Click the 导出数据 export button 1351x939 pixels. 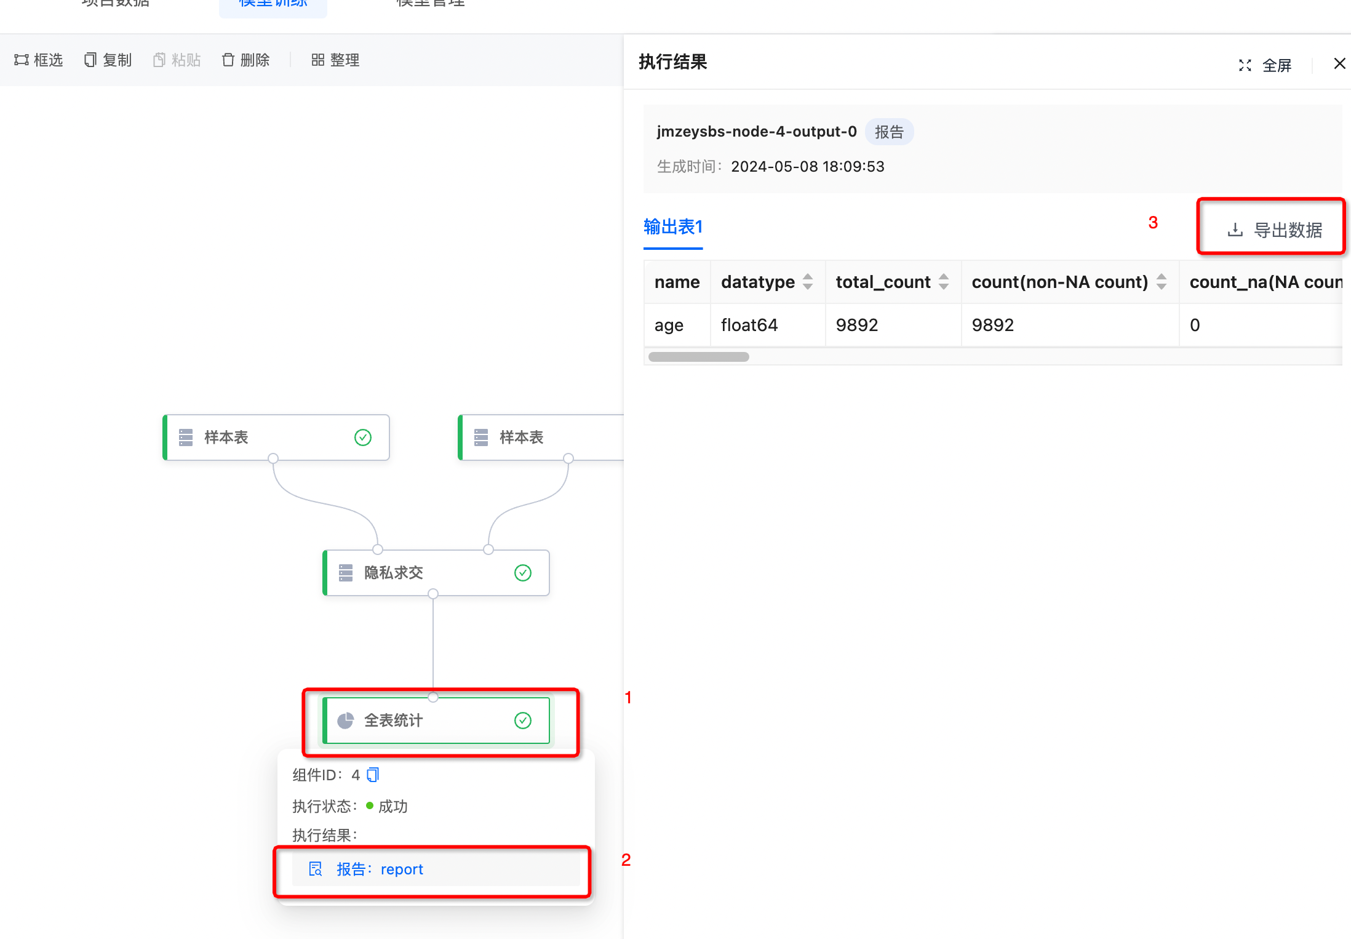tap(1274, 230)
